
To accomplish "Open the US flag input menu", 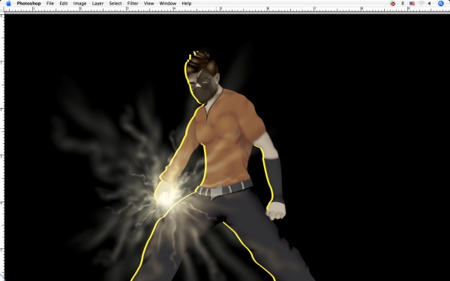I will click(x=412, y=4).
